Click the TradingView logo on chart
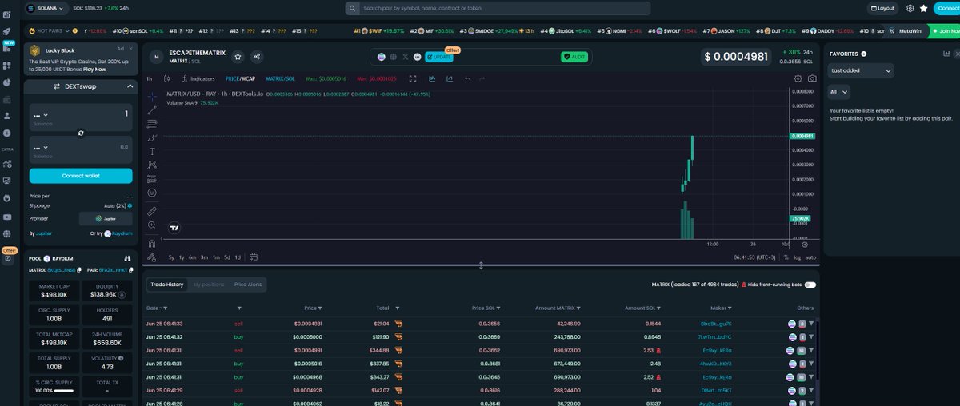Image resolution: width=960 pixels, height=406 pixels. [174, 228]
